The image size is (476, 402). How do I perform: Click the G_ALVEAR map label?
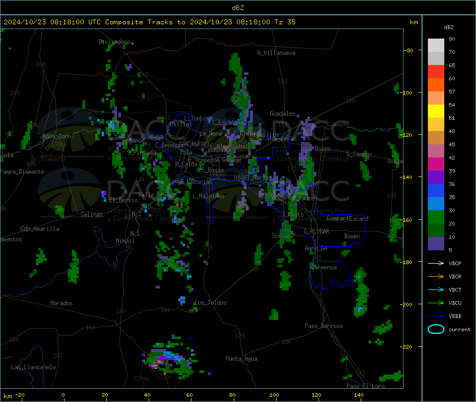317,231
